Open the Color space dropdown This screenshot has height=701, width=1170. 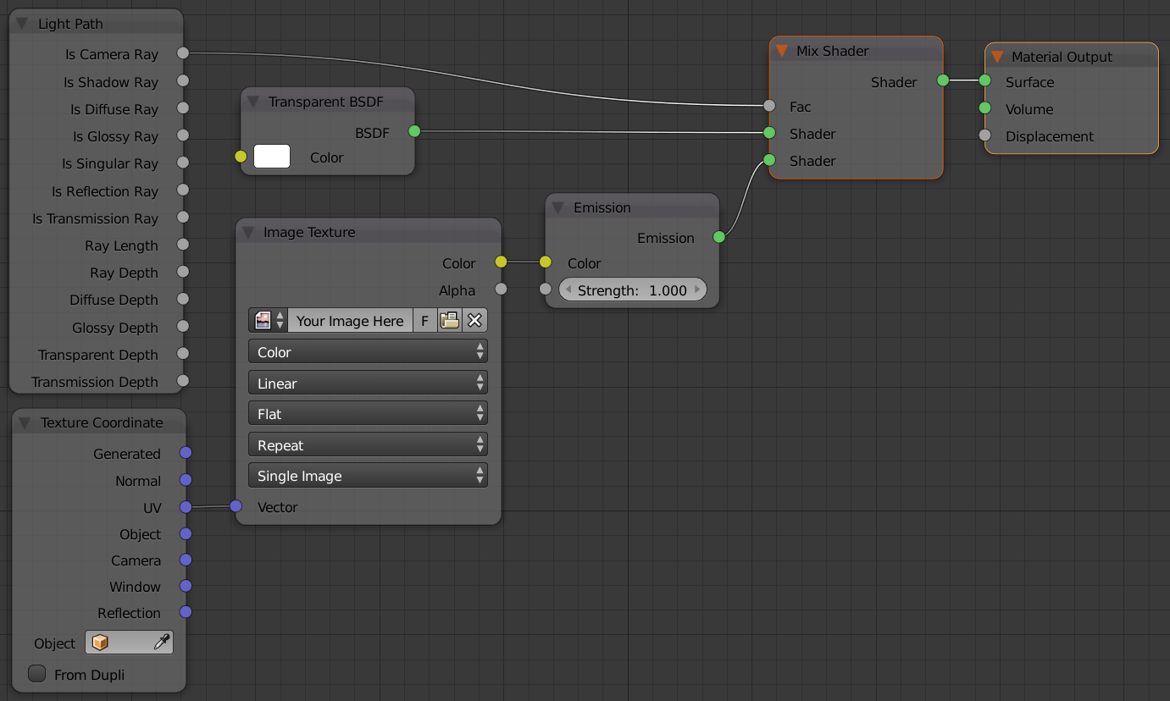(368, 350)
